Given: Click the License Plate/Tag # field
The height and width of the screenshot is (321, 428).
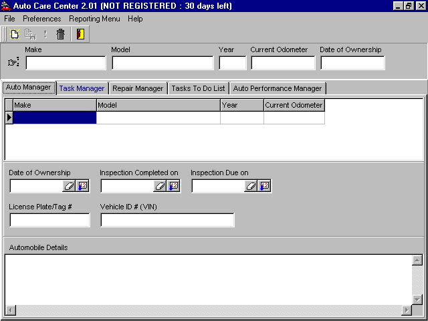Looking at the screenshot, I should tap(49, 220).
